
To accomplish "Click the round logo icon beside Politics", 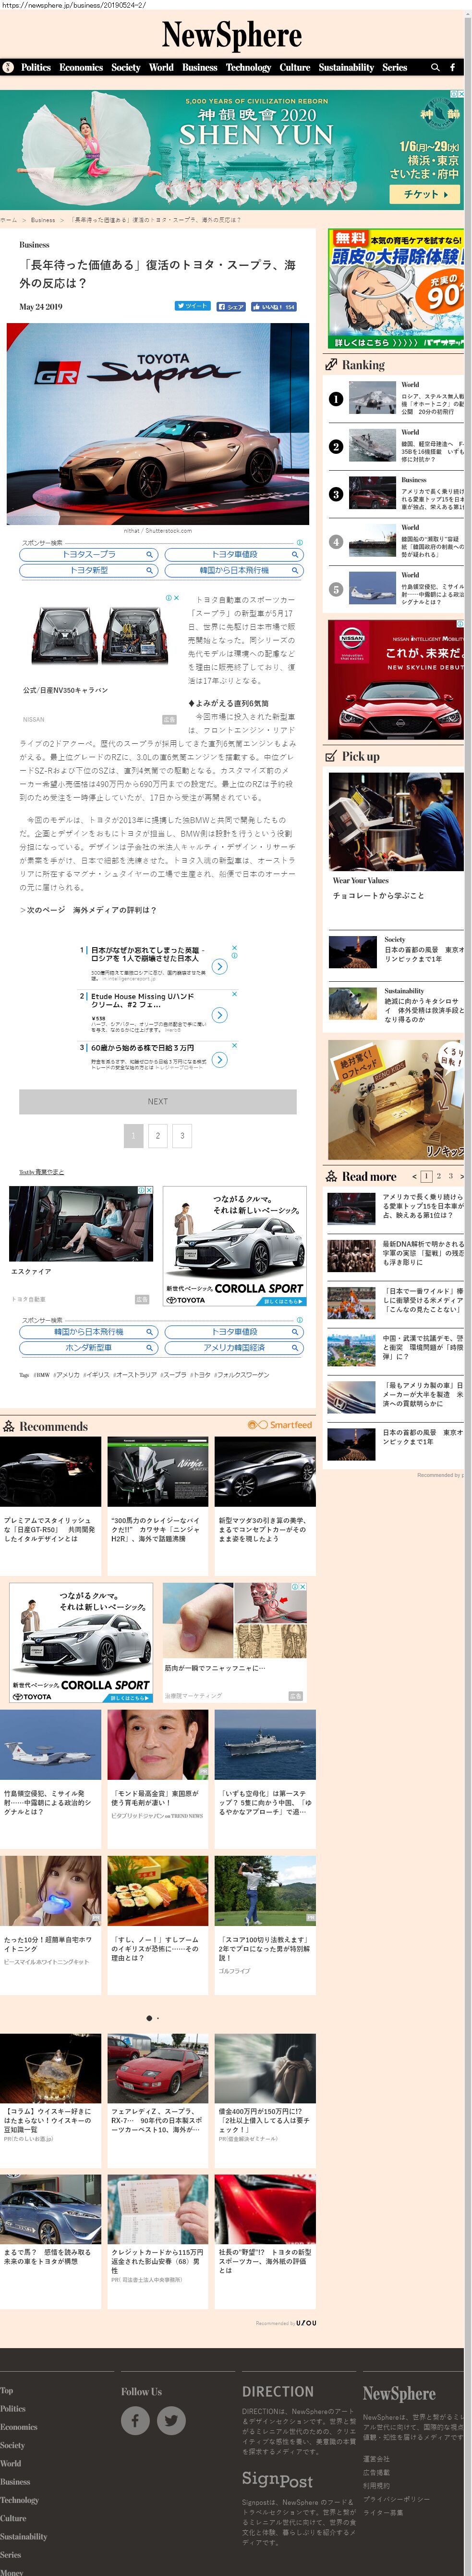I will click(x=8, y=67).
